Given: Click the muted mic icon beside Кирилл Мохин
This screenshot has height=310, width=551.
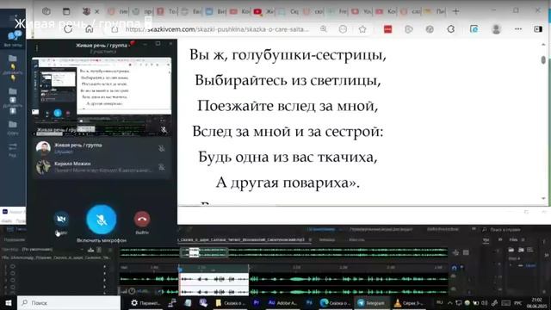Looking at the screenshot, I should [x=162, y=167].
